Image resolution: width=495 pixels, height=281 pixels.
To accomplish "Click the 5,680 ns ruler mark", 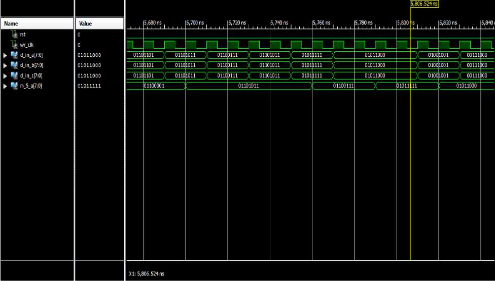I will (x=153, y=23).
